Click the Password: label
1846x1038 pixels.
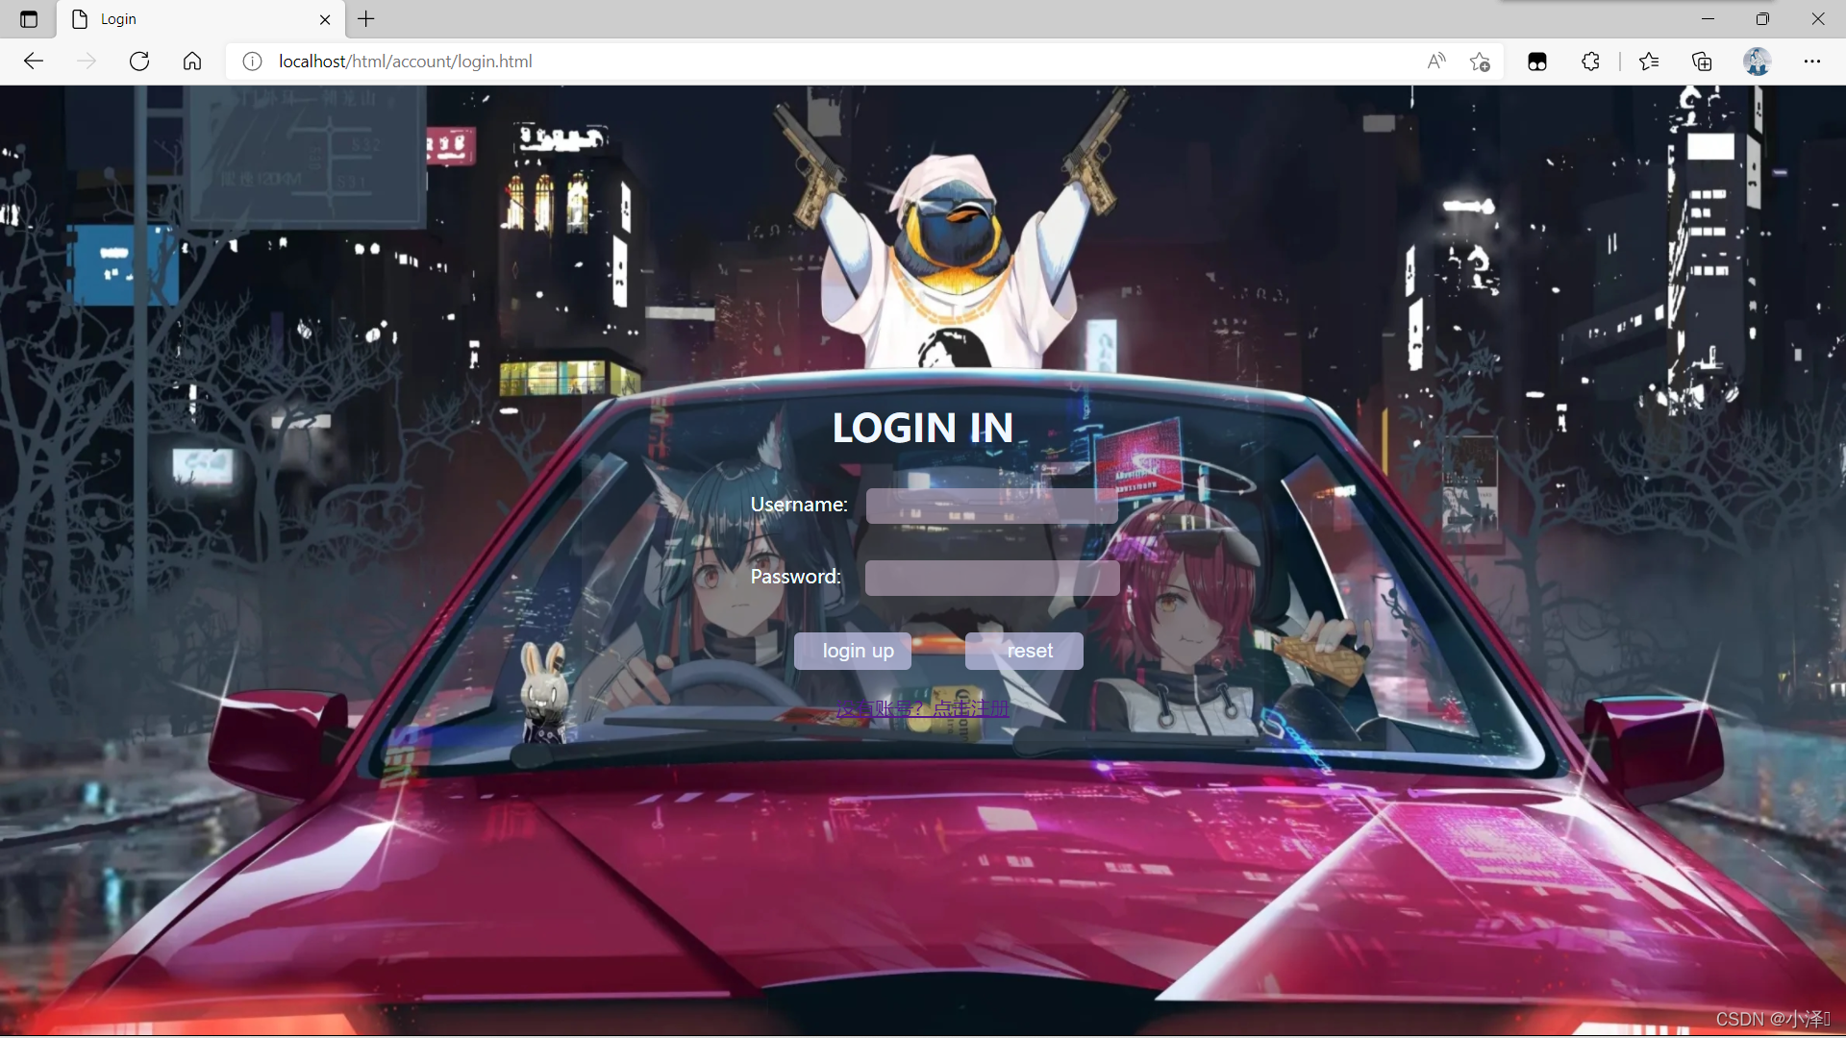(x=796, y=577)
